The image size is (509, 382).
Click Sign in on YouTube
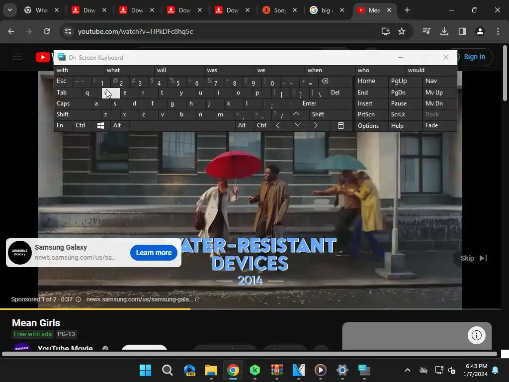[x=474, y=57]
